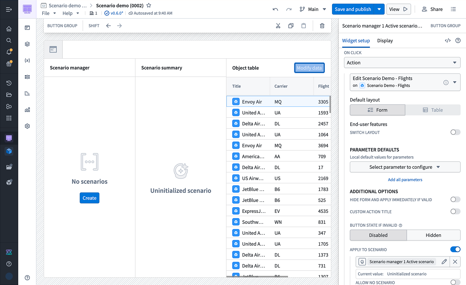Toggle Hide form and apply immediately
Viewport: 466px width, 285px height.
click(455, 199)
